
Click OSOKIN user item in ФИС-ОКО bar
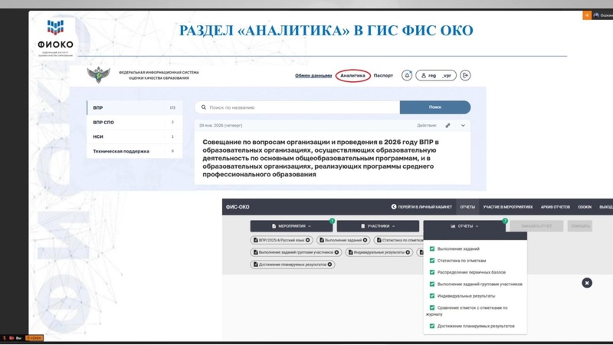tap(585, 207)
